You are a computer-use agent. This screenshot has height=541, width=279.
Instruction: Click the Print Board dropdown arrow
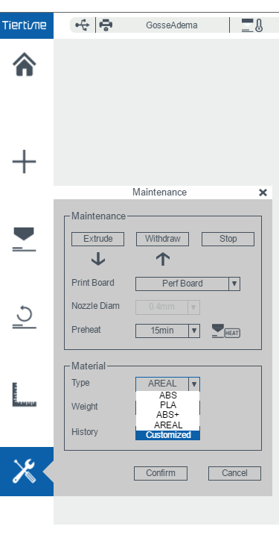tap(234, 284)
